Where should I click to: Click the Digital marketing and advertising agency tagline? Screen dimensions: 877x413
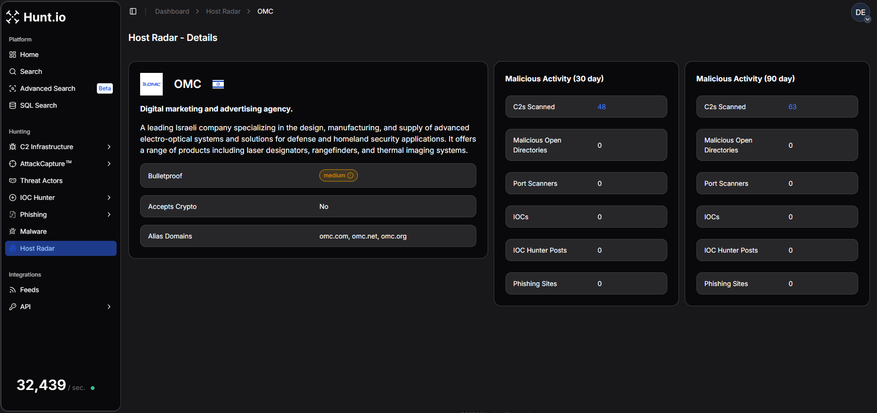pyautogui.click(x=216, y=109)
